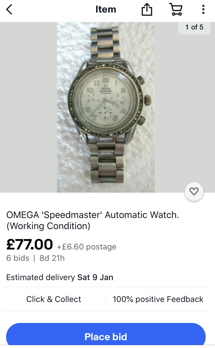Tap the 'Item' page header title
The height and width of the screenshot is (348, 215).
click(x=106, y=10)
